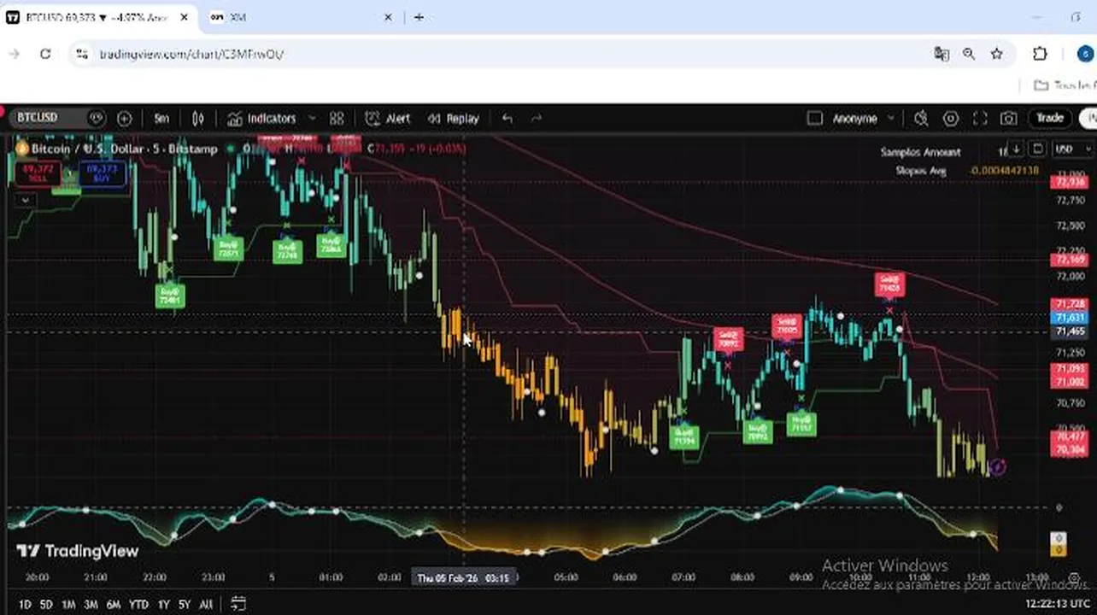
Task: Toggle fullscreen mode icon
Action: [980, 118]
